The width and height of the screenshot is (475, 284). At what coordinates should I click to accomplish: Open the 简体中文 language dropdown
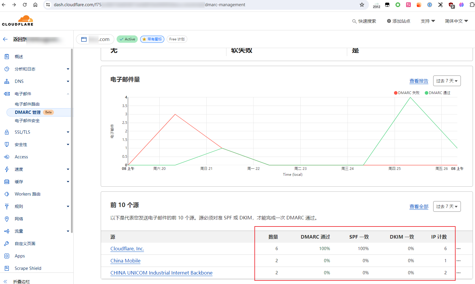(x=456, y=21)
